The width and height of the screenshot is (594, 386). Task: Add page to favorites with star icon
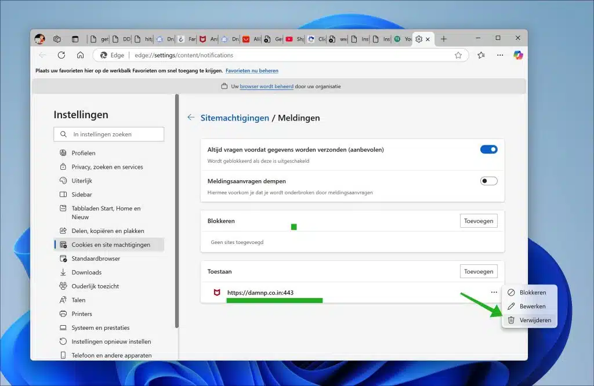[x=458, y=55]
